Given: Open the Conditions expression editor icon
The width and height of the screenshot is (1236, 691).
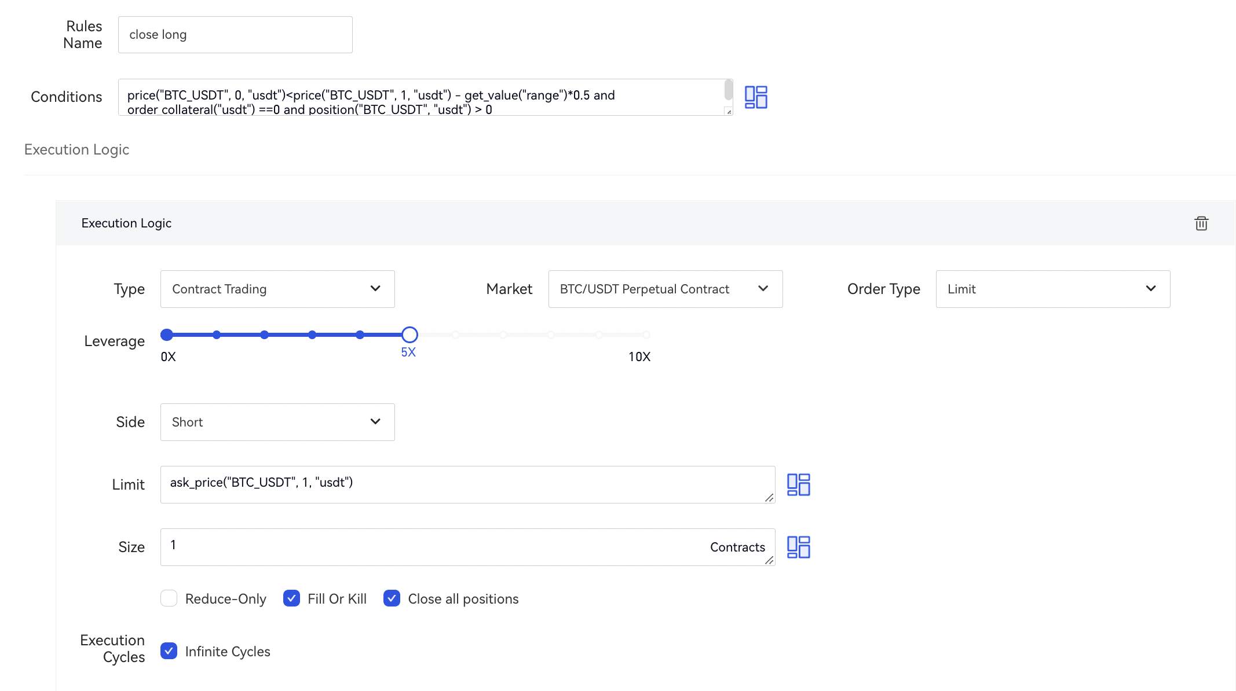Looking at the screenshot, I should tap(756, 97).
